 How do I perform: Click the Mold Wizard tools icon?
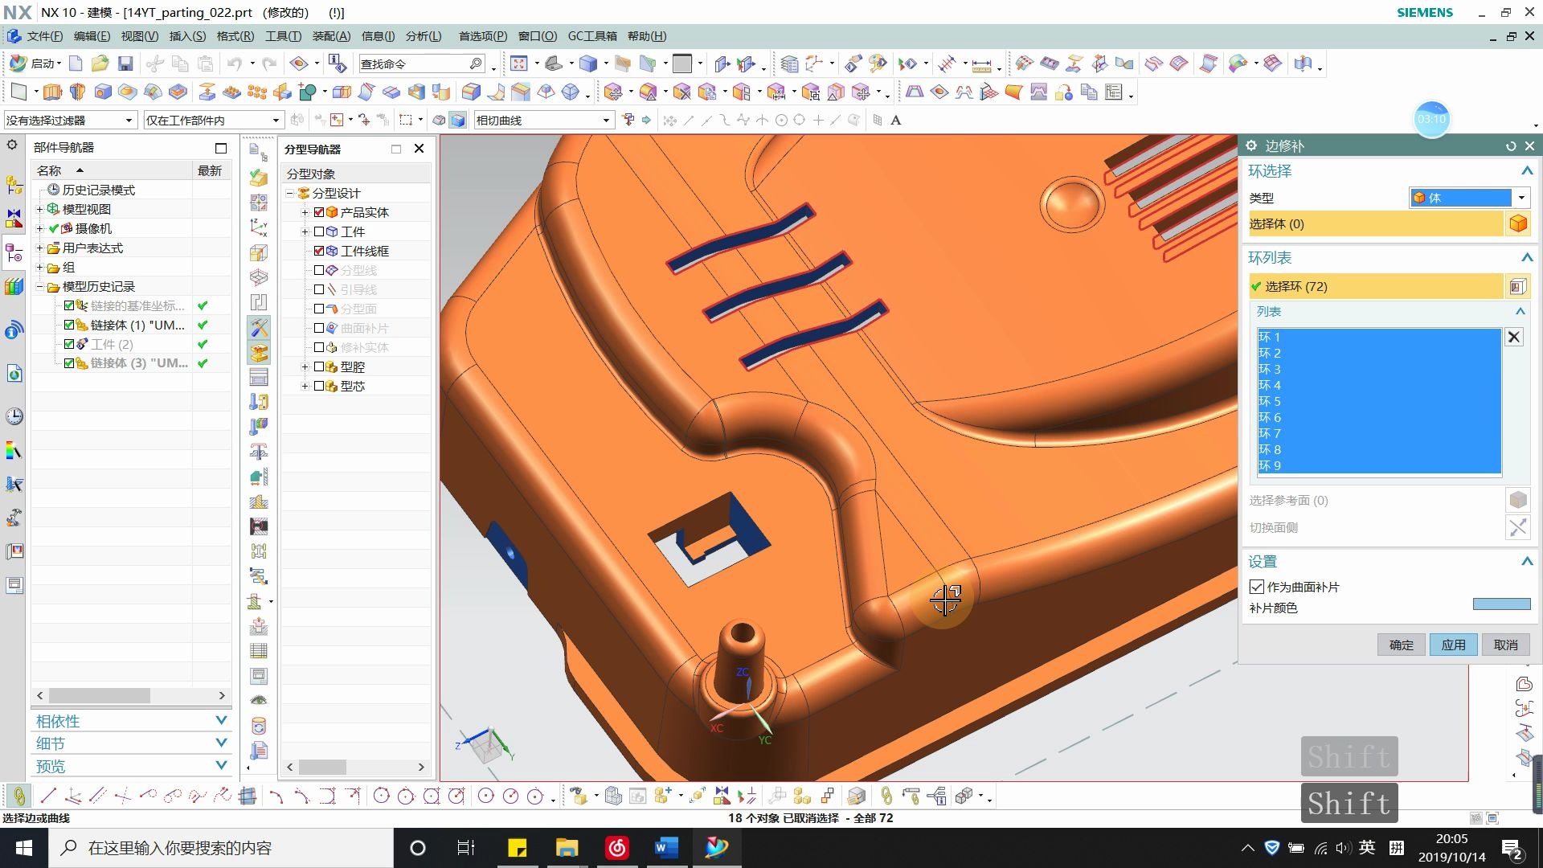pyautogui.click(x=259, y=327)
